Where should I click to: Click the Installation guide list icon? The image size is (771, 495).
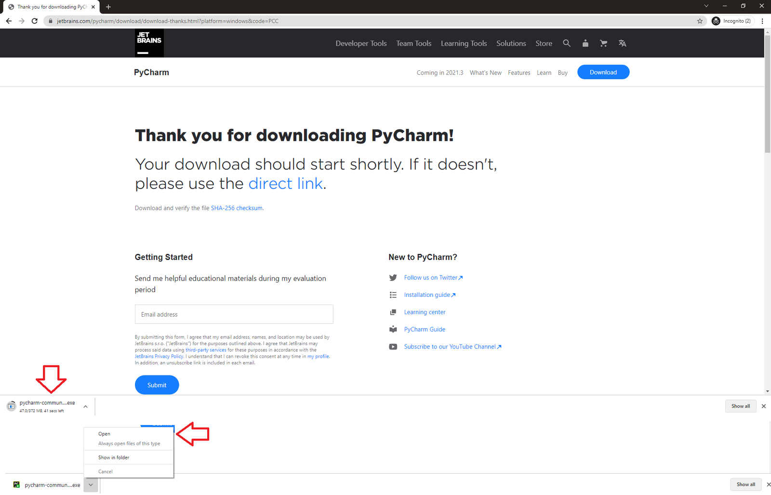[x=393, y=294]
